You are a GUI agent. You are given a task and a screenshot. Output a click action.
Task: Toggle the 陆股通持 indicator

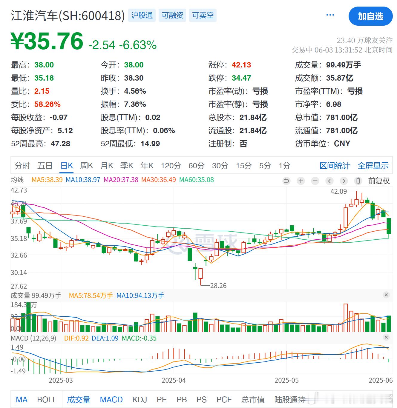pyautogui.click(x=290, y=400)
